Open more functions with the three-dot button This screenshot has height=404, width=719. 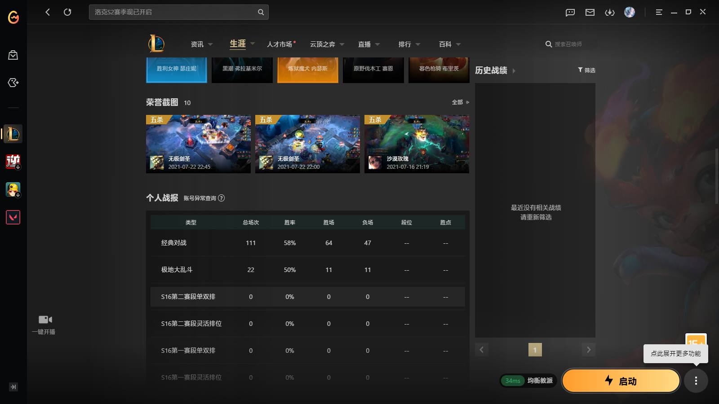click(696, 381)
